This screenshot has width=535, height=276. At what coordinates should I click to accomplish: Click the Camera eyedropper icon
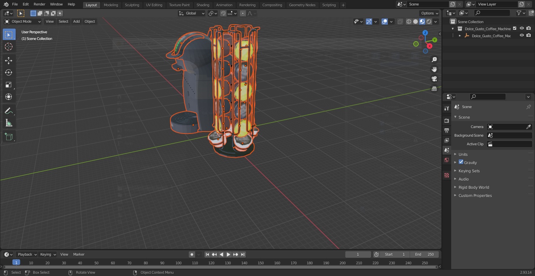(x=528, y=127)
